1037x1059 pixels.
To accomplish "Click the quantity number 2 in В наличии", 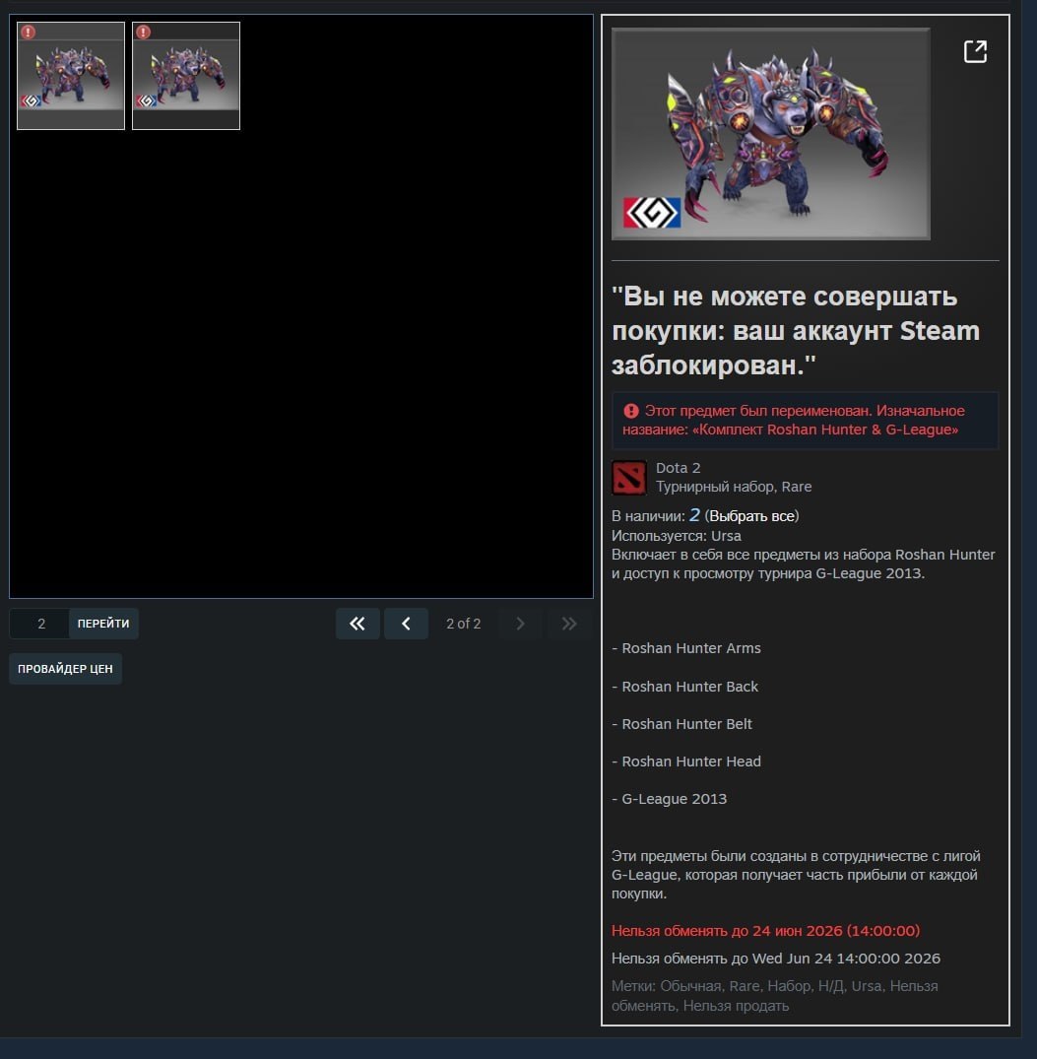I will [x=694, y=515].
